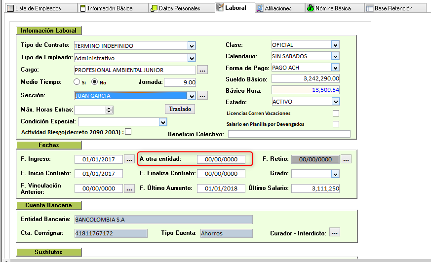Click the Datos Personales tab icon
This screenshot has height=262, width=431.
155,8
